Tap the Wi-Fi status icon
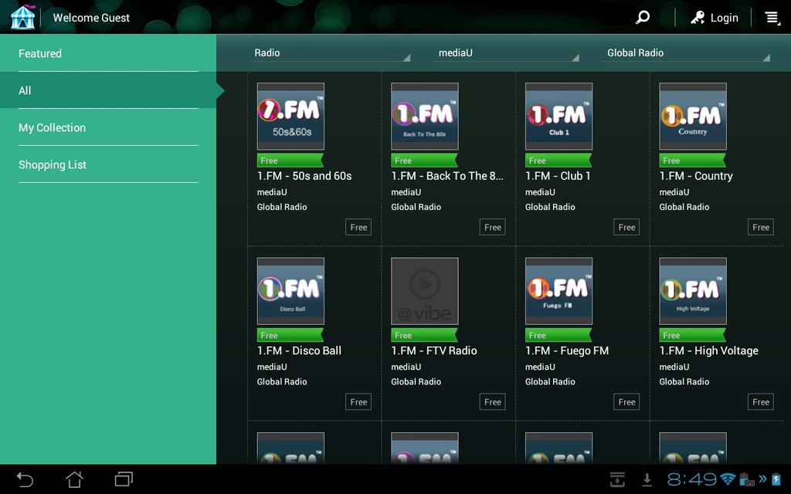The width and height of the screenshot is (791, 494). point(728,479)
